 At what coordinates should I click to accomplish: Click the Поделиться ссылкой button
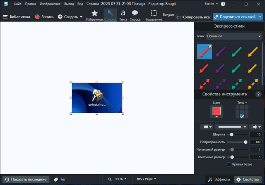pos(234,17)
